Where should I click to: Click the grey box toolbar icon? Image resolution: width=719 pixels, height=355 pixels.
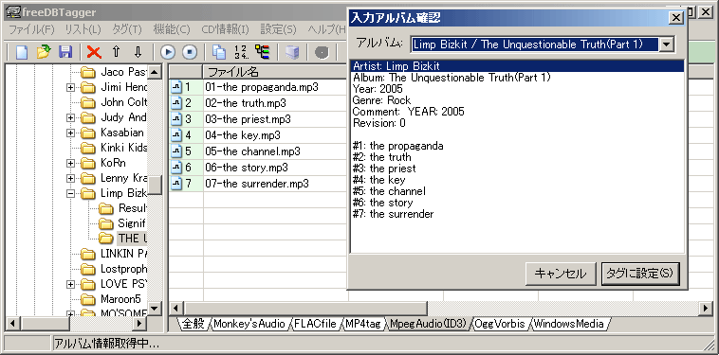pos(292,52)
